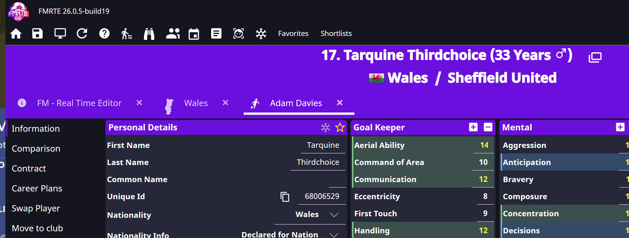Open Comparison in the sidebar
629x238 pixels.
36,148
